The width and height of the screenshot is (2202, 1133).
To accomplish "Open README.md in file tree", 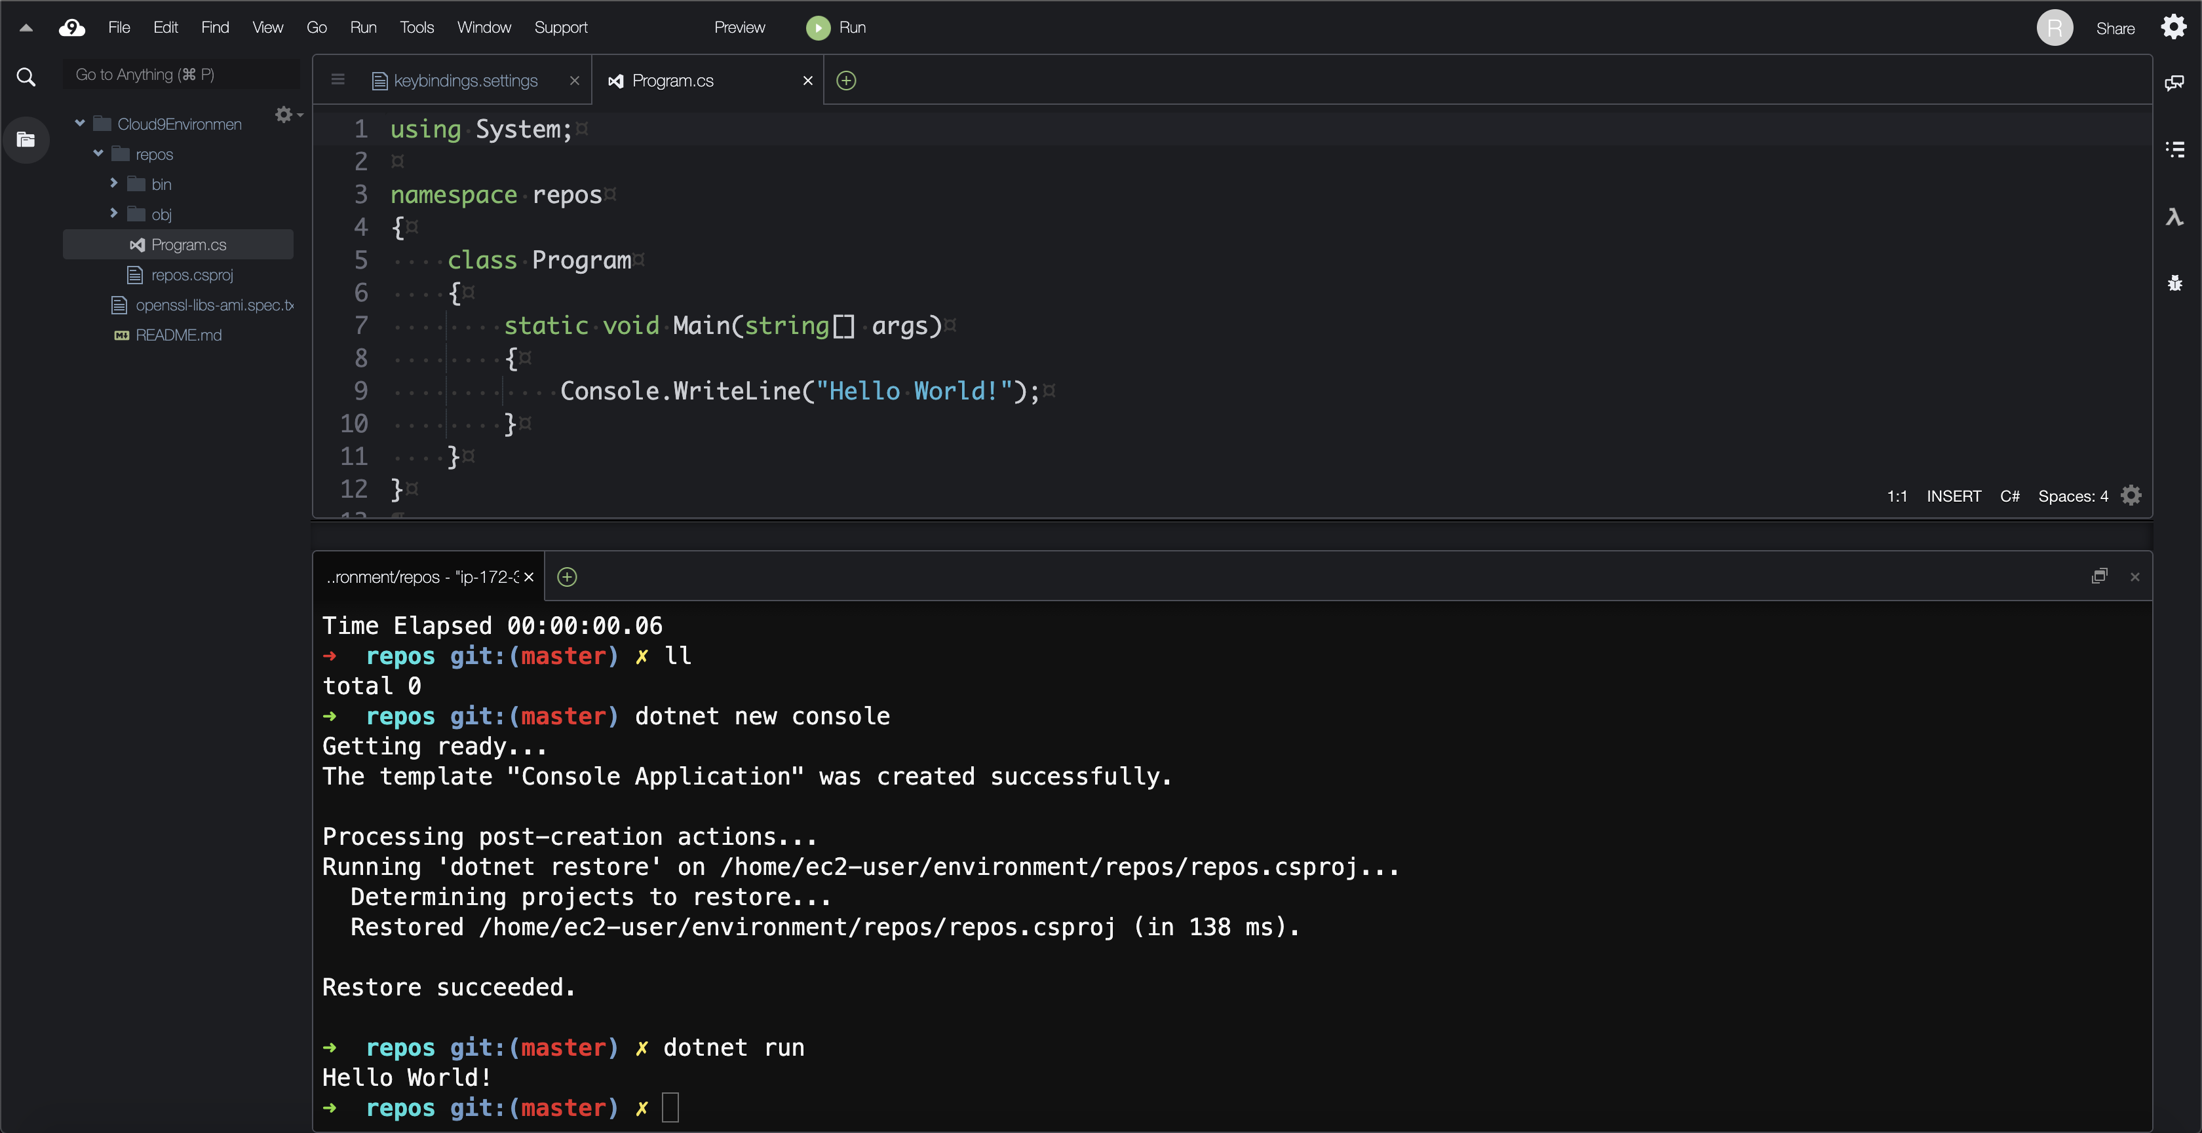I will pyautogui.click(x=178, y=335).
